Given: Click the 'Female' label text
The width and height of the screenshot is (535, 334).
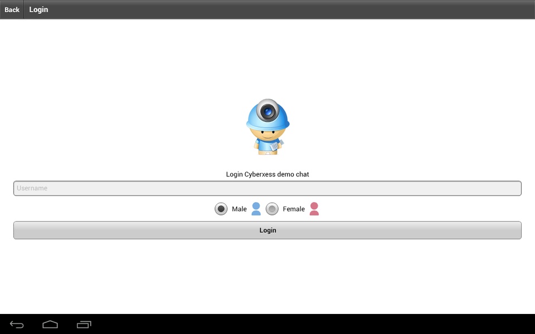Looking at the screenshot, I should (294, 209).
